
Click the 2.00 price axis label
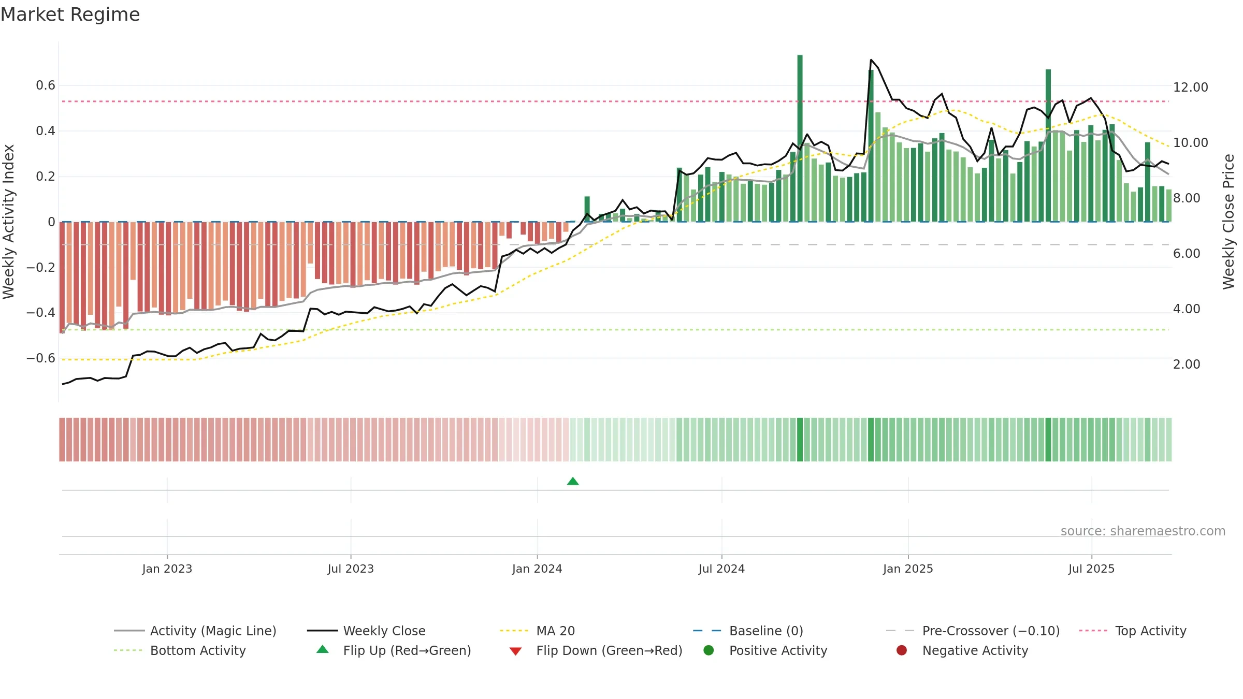(x=1187, y=365)
